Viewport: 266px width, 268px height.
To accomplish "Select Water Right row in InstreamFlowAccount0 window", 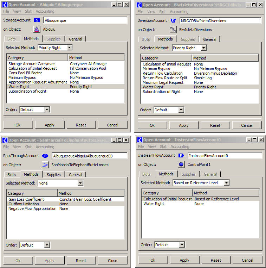I will tap(201, 204).
